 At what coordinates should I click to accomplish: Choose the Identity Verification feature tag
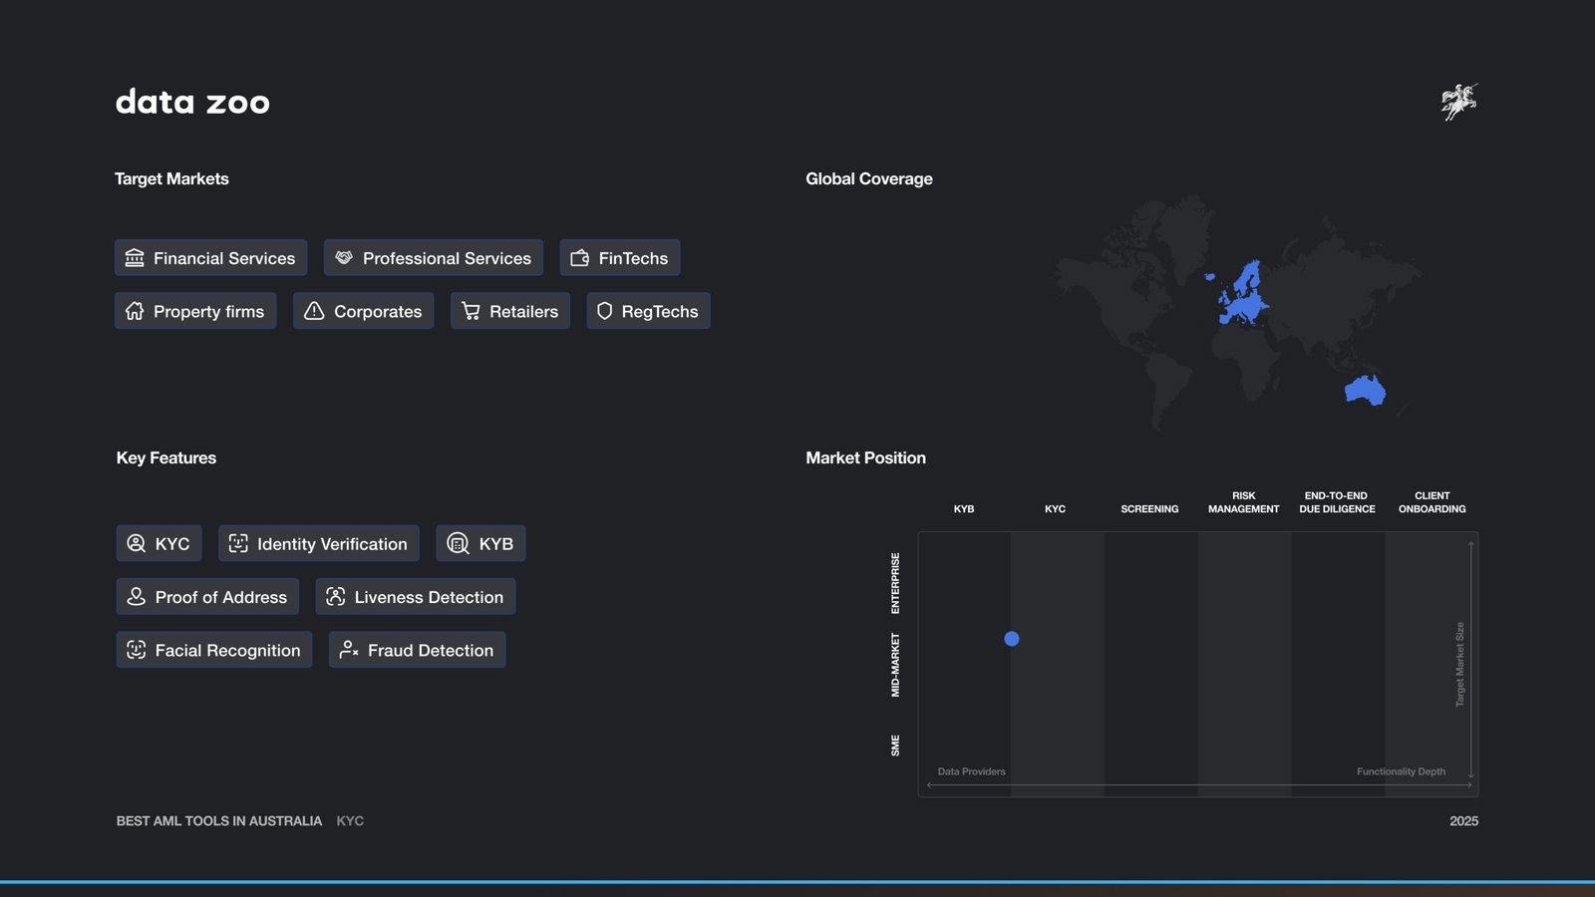(319, 543)
